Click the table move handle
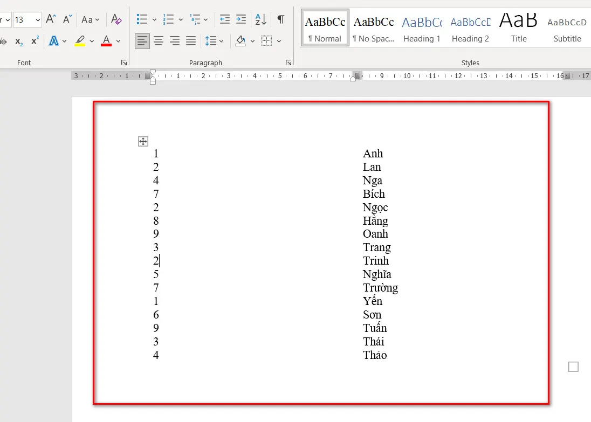The image size is (591, 422). click(143, 141)
